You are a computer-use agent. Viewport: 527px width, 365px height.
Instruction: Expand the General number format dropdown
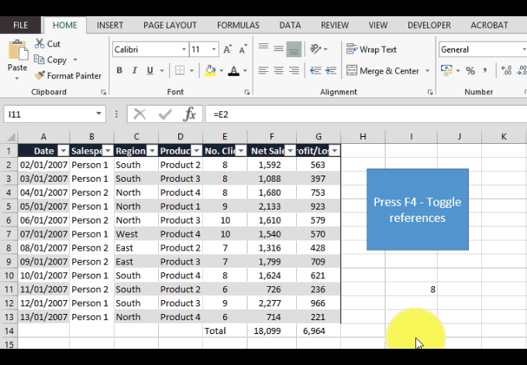tap(524, 49)
